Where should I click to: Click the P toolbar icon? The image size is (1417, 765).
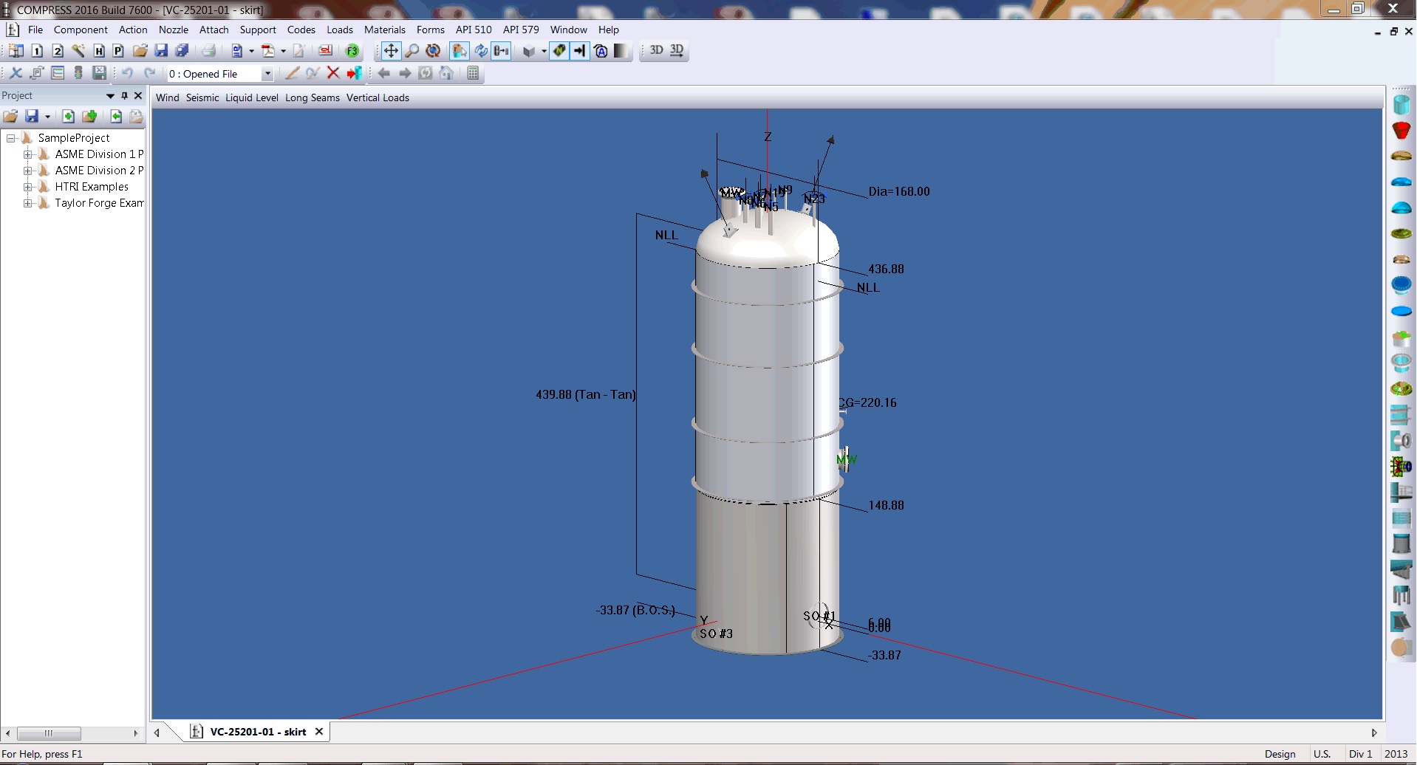[x=118, y=51]
